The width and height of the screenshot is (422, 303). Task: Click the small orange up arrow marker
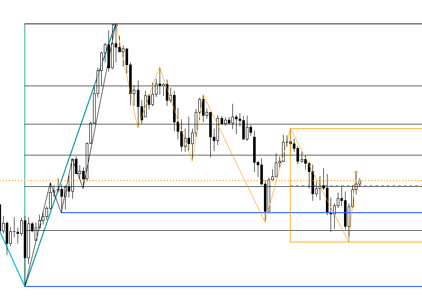(356, 172)
